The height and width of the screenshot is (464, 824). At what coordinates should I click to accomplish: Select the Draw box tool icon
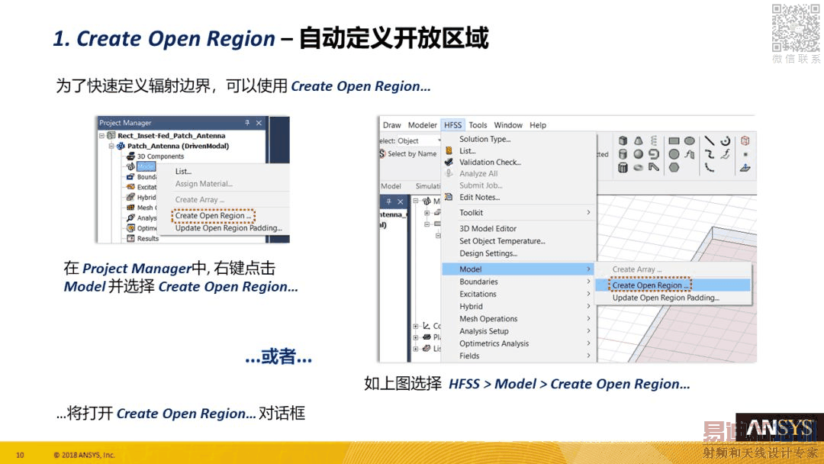(x=623, y=141)
